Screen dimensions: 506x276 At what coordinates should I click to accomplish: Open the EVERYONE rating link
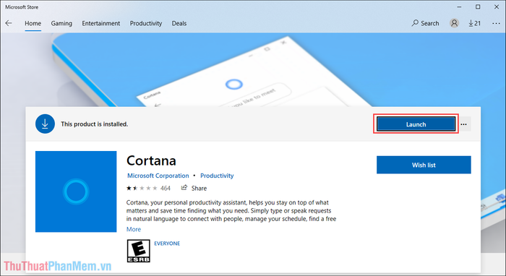(167, 243)
